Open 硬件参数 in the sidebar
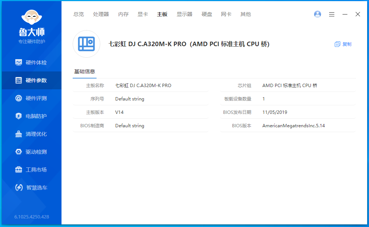This screenshot has width=369, height=227. pos(32,80)
